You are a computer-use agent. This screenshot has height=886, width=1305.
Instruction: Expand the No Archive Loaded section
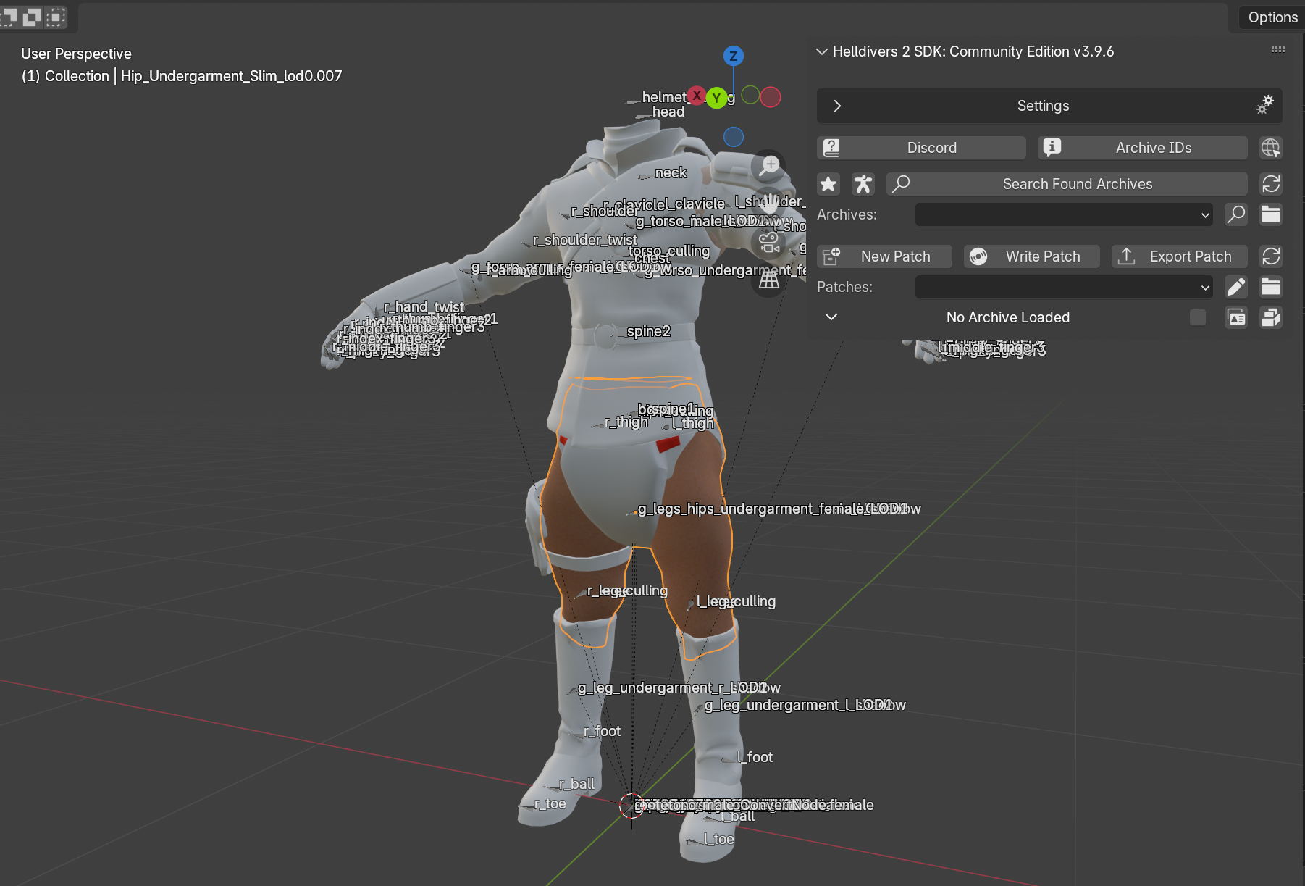(x=831, y=317)
